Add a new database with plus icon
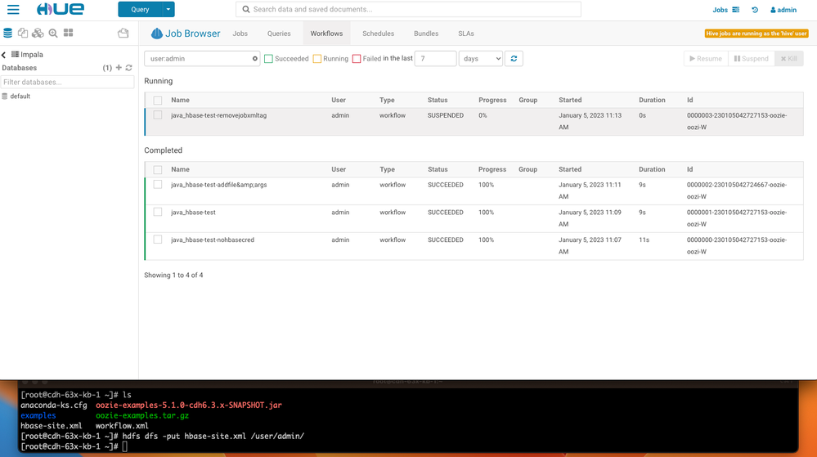Viewport: 817px width, 457px height. (119, 68)
